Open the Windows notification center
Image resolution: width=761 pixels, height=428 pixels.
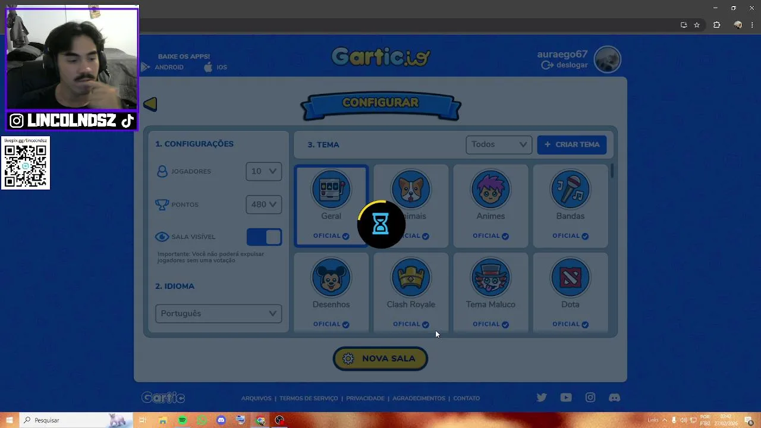pyautogui.click(x=749, y=420)
